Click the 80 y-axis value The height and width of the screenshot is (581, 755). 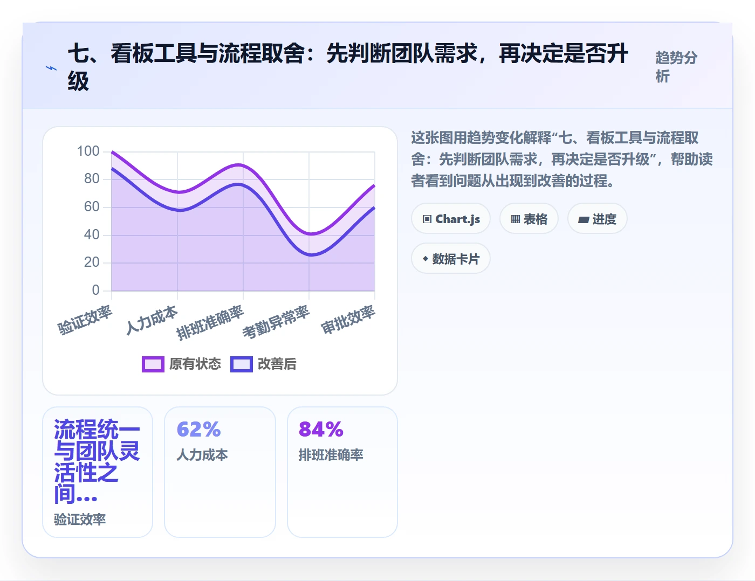(92, 178)
